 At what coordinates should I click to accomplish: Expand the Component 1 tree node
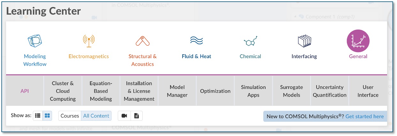[x=295, y=17]
